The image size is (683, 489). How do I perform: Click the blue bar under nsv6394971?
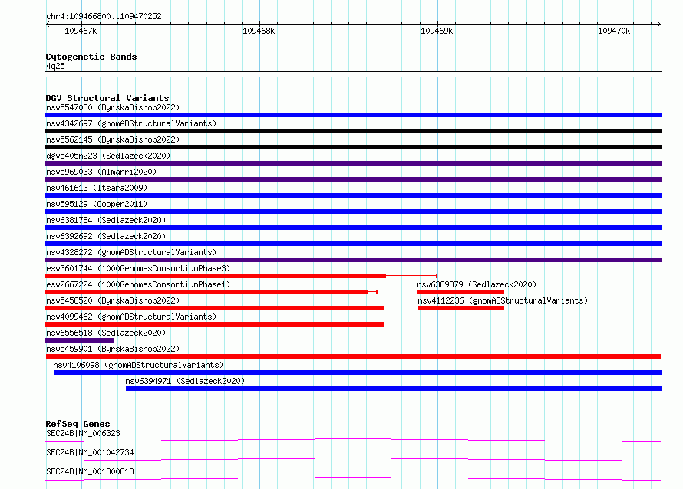pyautogui.click(x=394, y=389)
